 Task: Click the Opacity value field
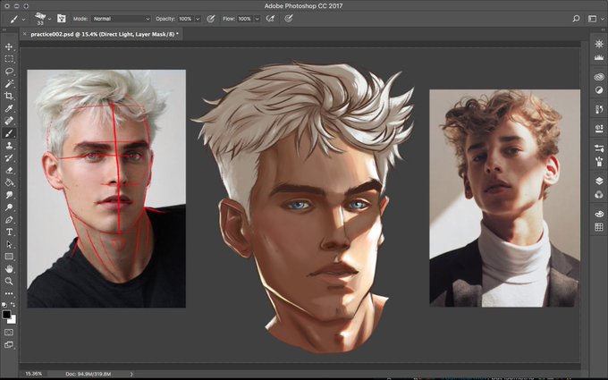click(x=185, y=19)
